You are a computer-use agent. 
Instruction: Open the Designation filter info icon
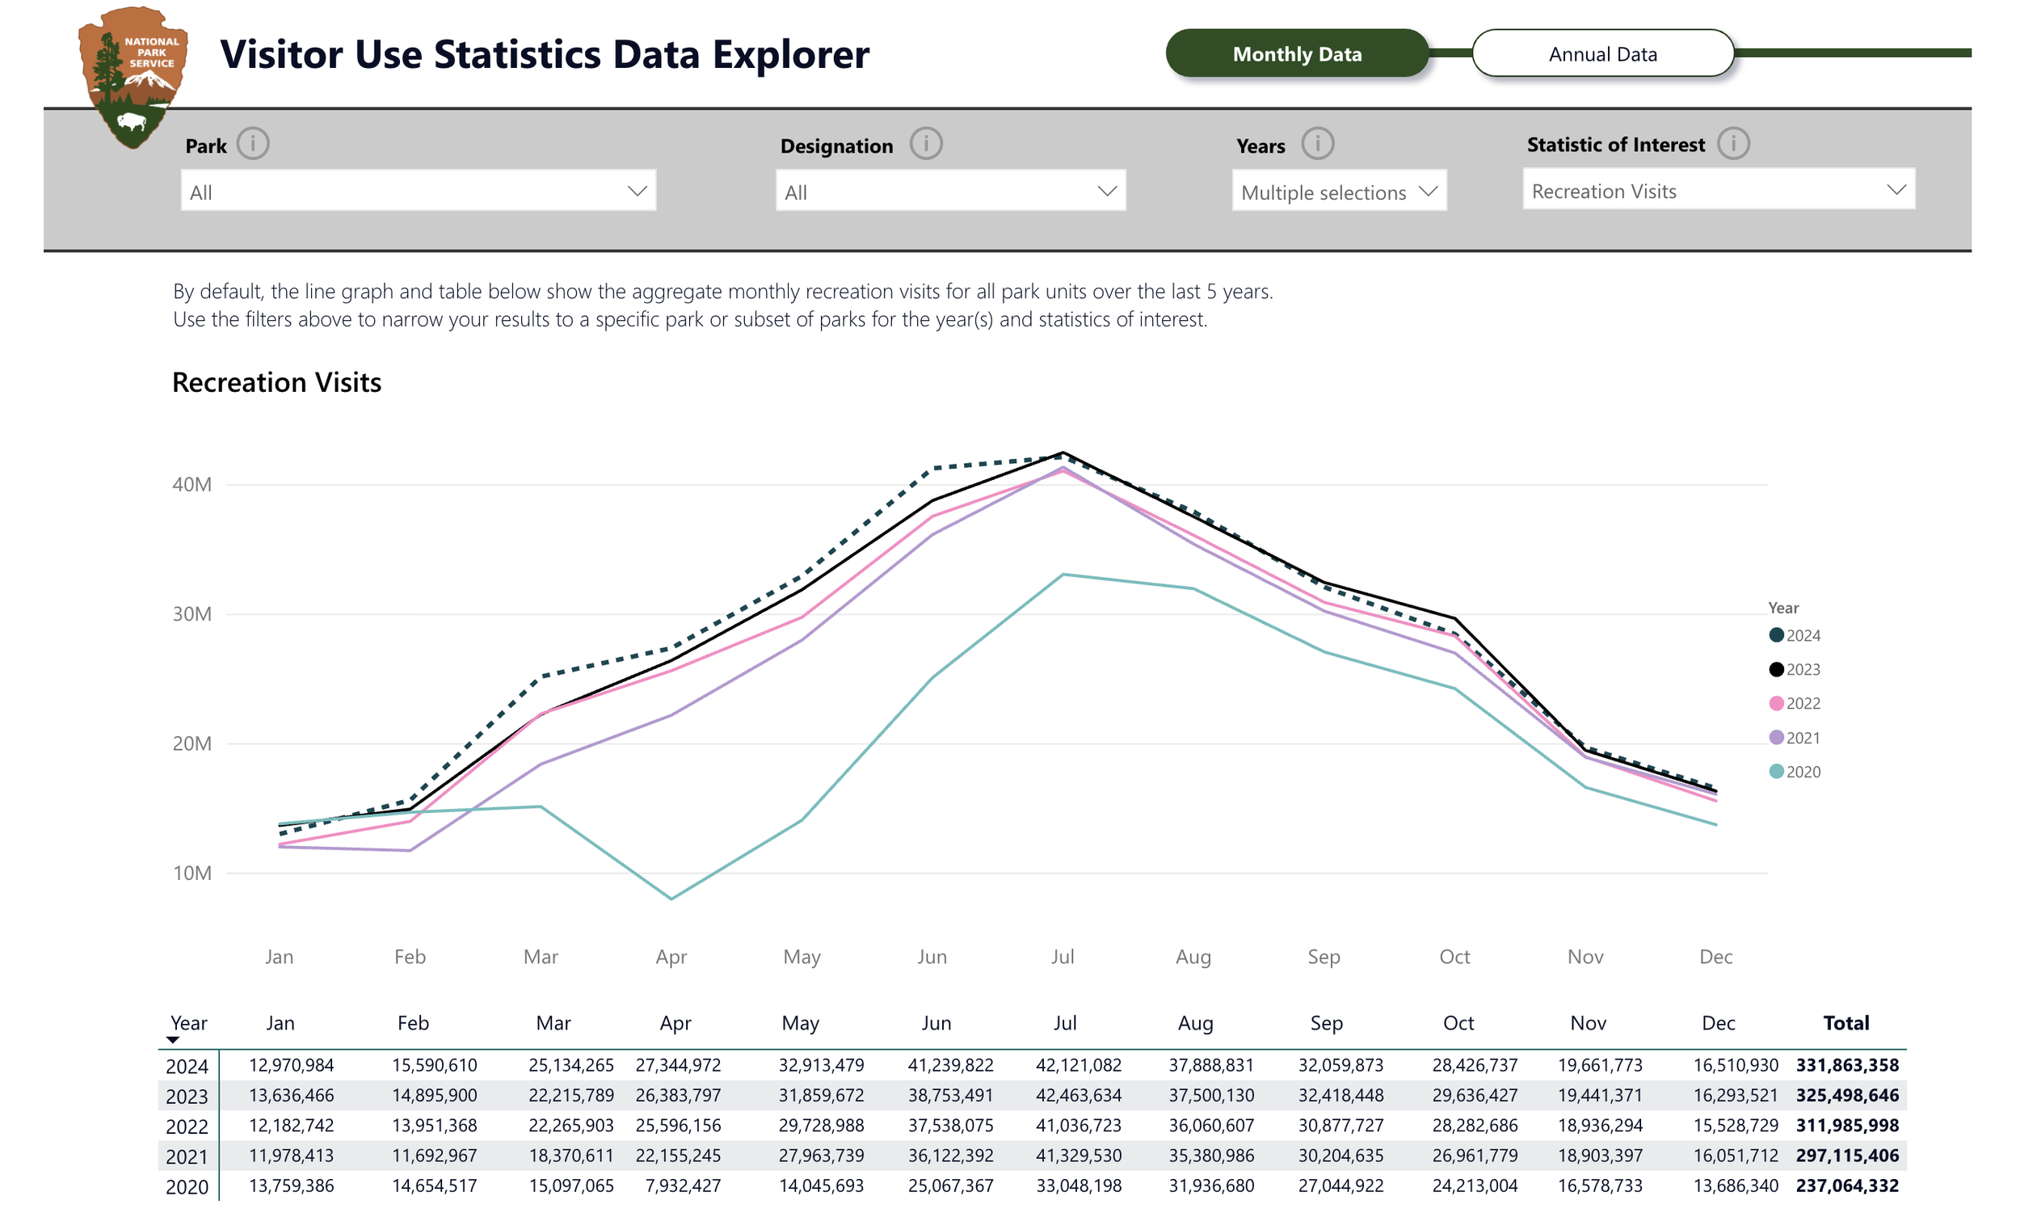[x=926, y=144]
